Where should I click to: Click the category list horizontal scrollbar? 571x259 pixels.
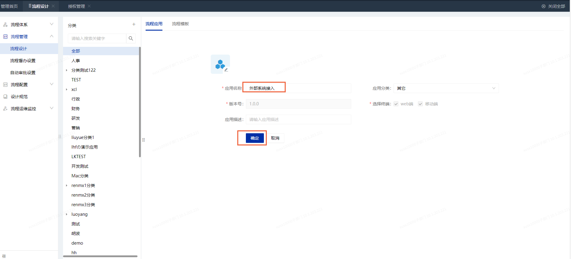(100, 256)
